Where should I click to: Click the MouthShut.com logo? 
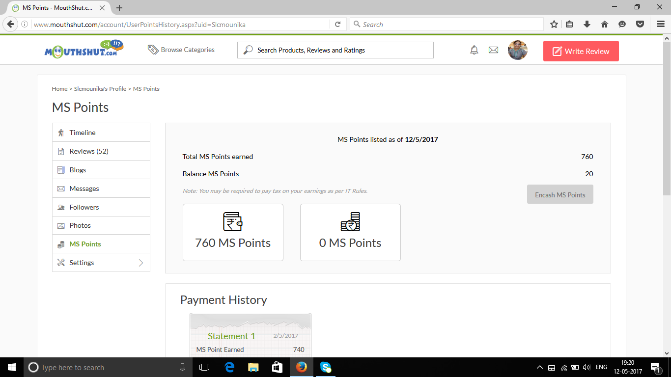coord(84,49)
